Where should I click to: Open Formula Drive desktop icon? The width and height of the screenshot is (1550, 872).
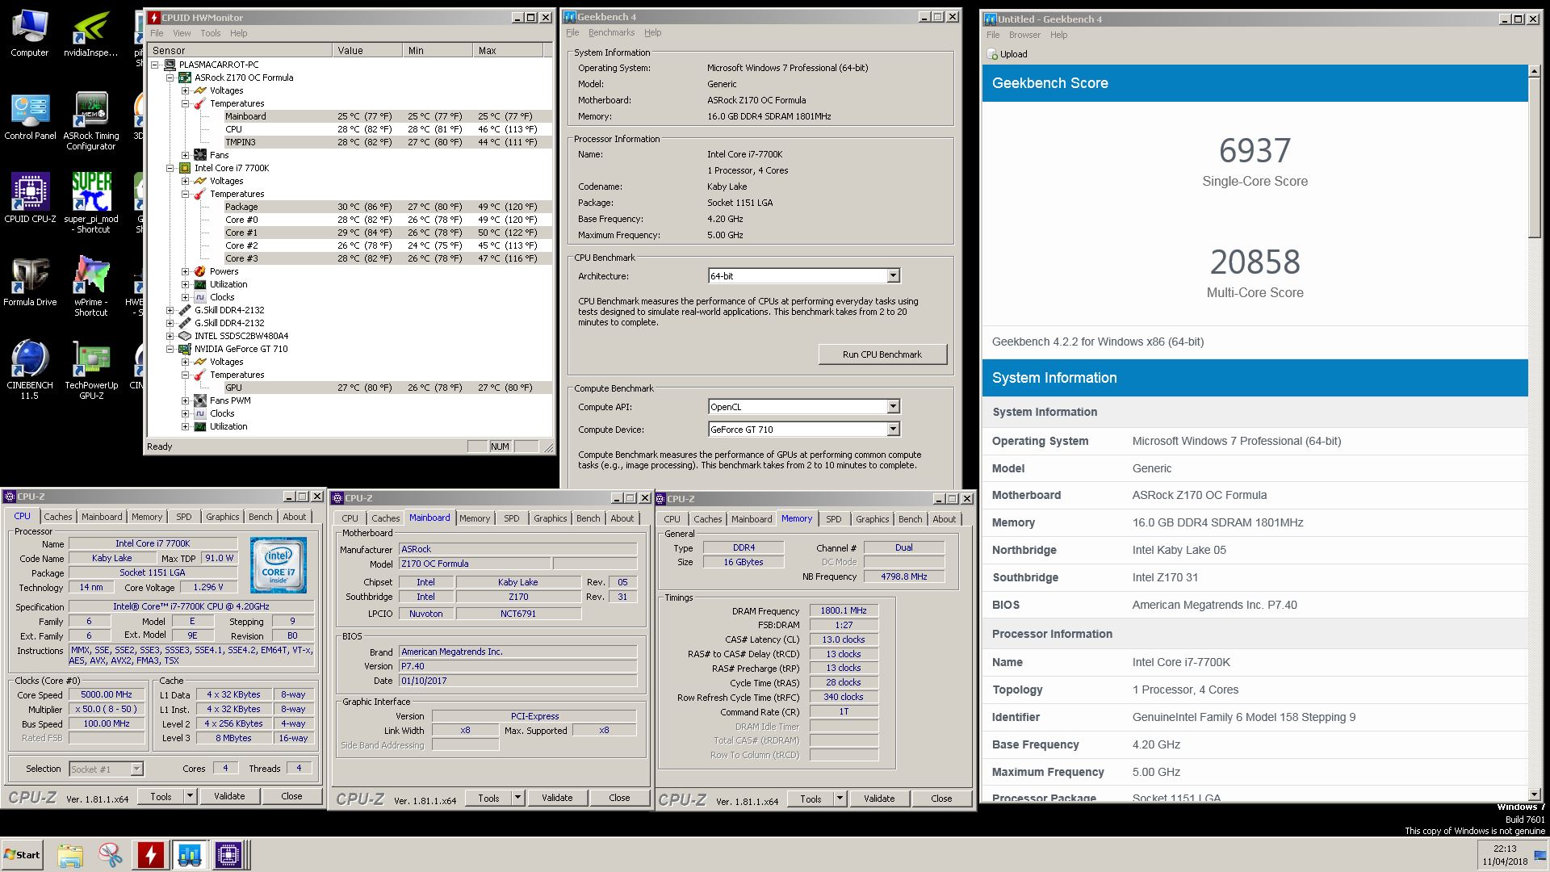(30, 282)
